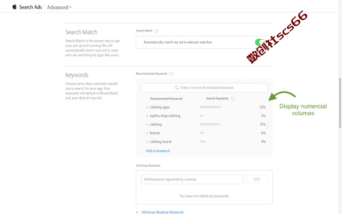Click the page vertical scrollbar
This screenshot has width=342, height=214.
[x=340, y=103]
